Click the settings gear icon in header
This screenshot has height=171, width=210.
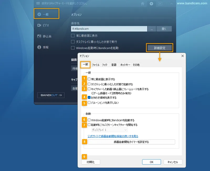tap(151, 4)
